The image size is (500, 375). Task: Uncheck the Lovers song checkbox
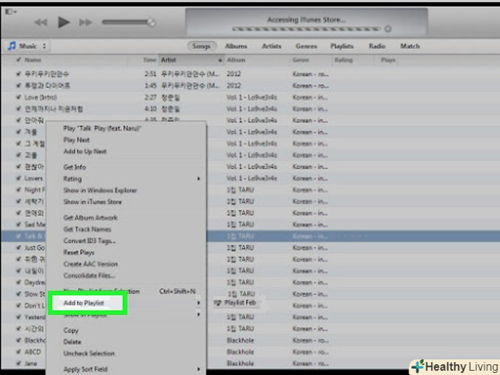(19, 178)
